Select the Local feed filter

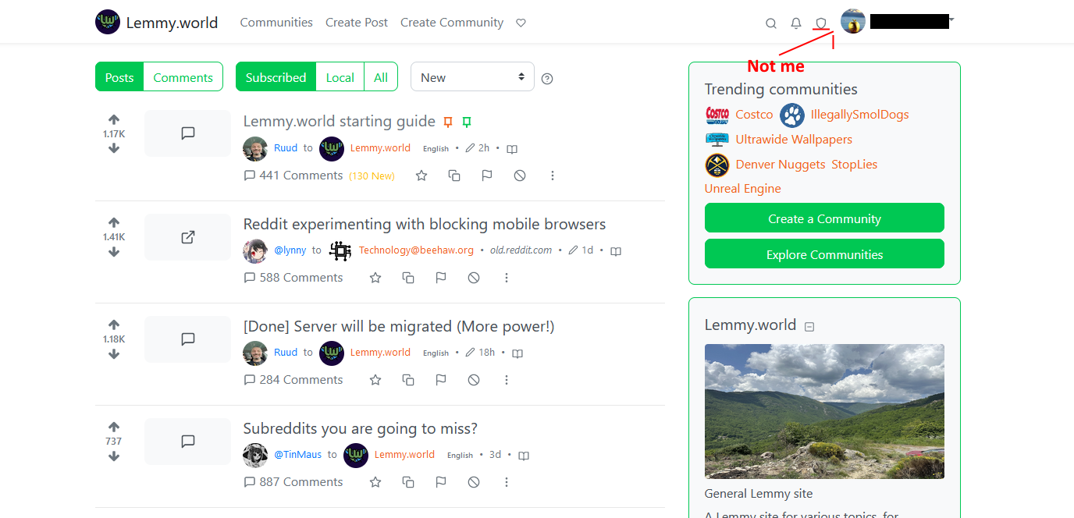[340, 77]
